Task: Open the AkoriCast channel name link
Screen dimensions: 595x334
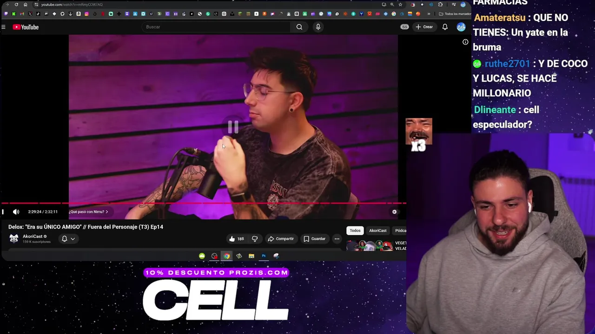Action: click(x=33, y=237)
